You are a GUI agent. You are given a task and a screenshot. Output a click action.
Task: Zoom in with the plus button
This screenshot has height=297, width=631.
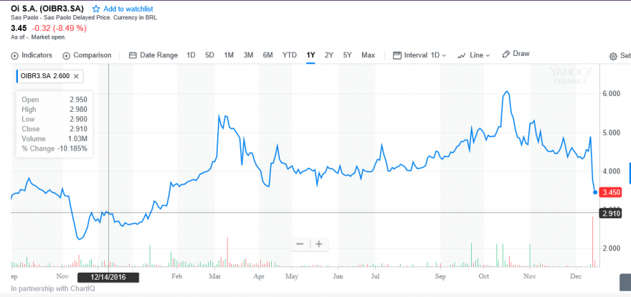coord(318,244)
